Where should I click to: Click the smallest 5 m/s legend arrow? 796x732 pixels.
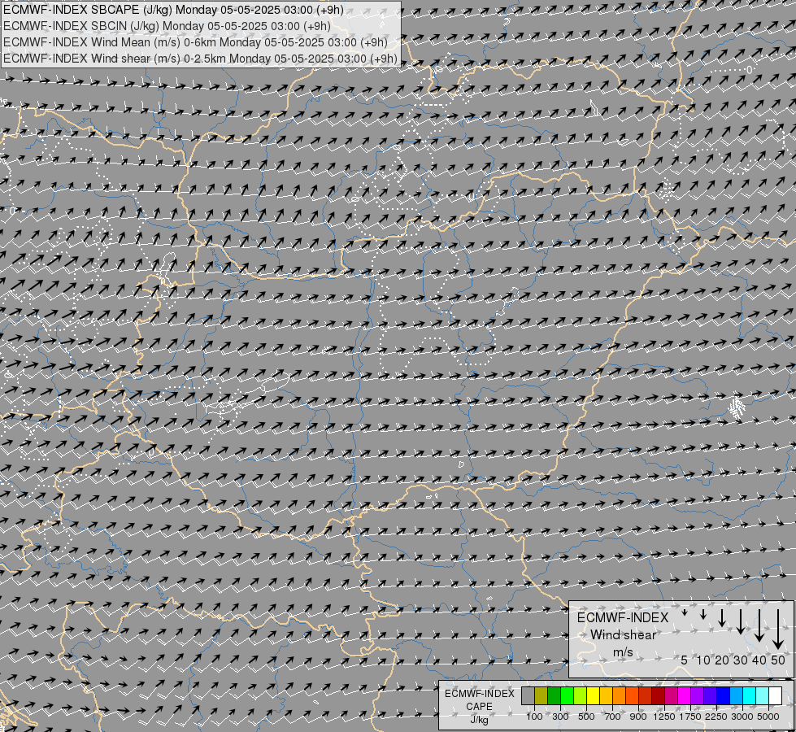pos(685,612)
